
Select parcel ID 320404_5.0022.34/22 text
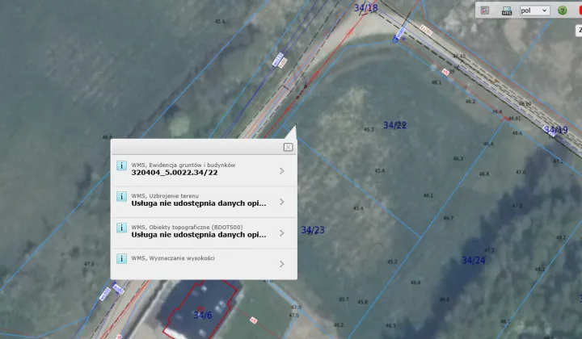pyautogui.click(x=175, y=173)
